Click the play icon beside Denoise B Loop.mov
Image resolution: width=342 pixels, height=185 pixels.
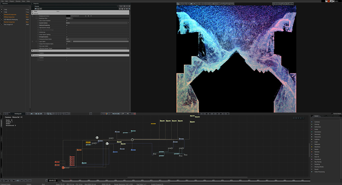click(2, 14)
